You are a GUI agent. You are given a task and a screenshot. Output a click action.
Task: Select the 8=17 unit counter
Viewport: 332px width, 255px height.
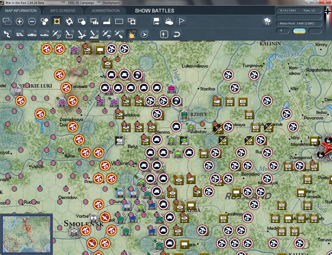171,141
